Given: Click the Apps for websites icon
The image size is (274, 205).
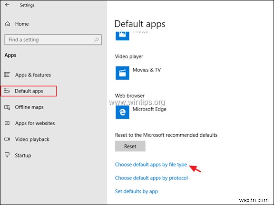Looking at the screenshot, I should pos(7,123).
